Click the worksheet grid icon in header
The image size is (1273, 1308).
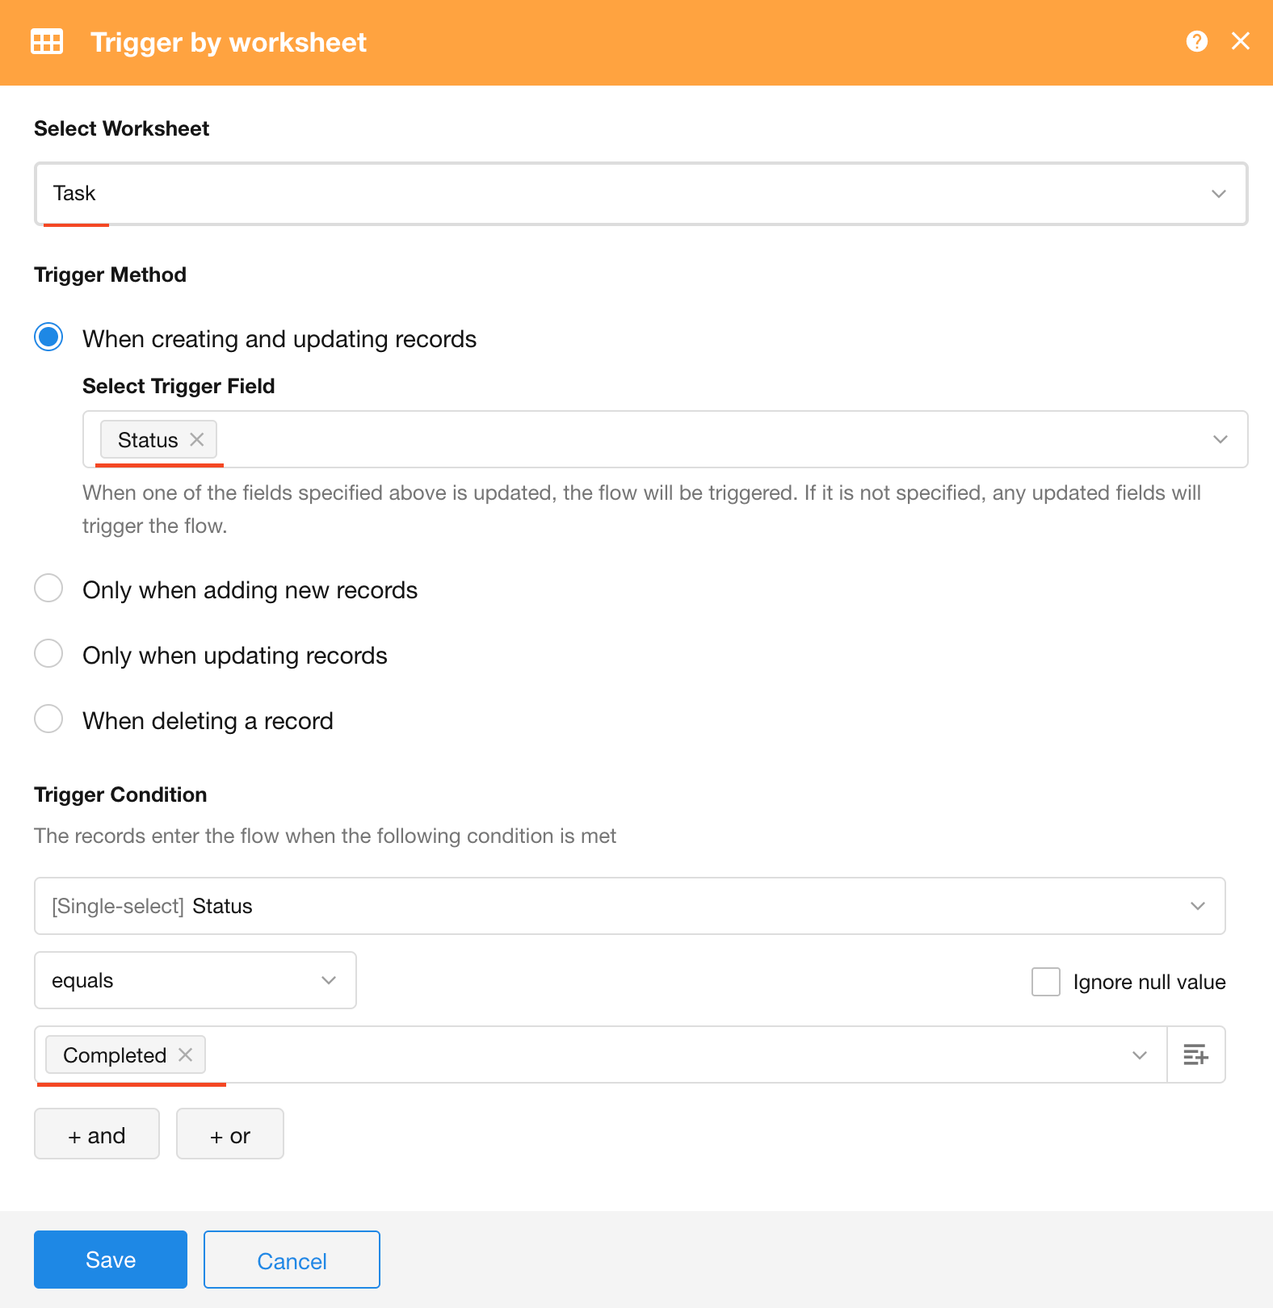47,42
